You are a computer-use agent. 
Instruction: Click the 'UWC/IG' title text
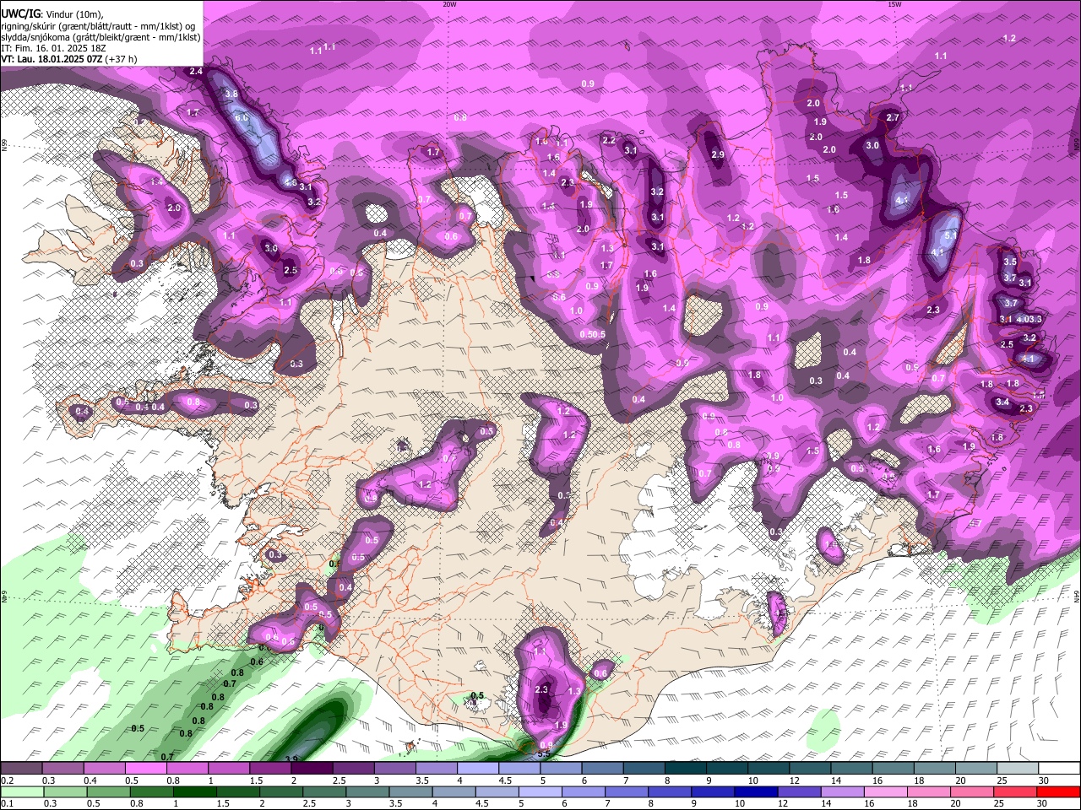pyautogui.click(x=20, y=14)
